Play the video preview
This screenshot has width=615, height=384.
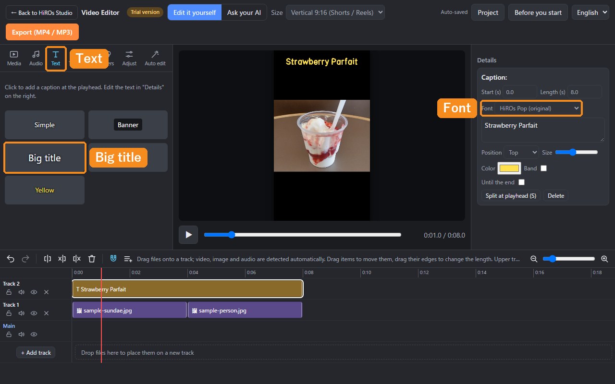[x=188, y=235]
